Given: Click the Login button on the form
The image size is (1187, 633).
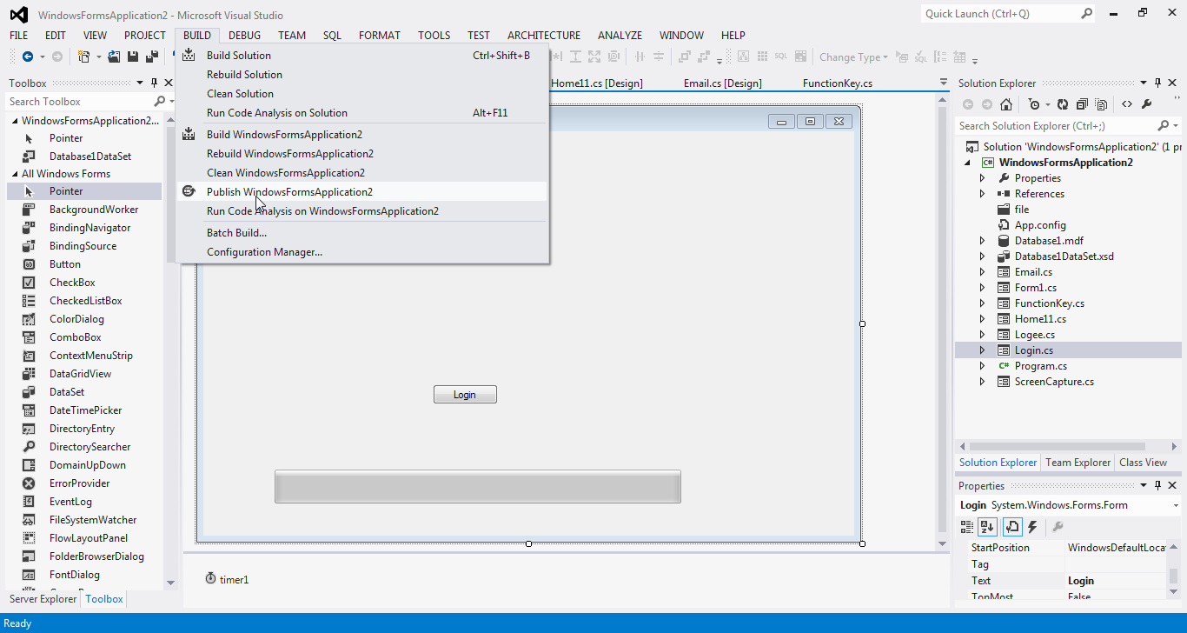Looking at the screenshot, I should (x=465, y=394).
